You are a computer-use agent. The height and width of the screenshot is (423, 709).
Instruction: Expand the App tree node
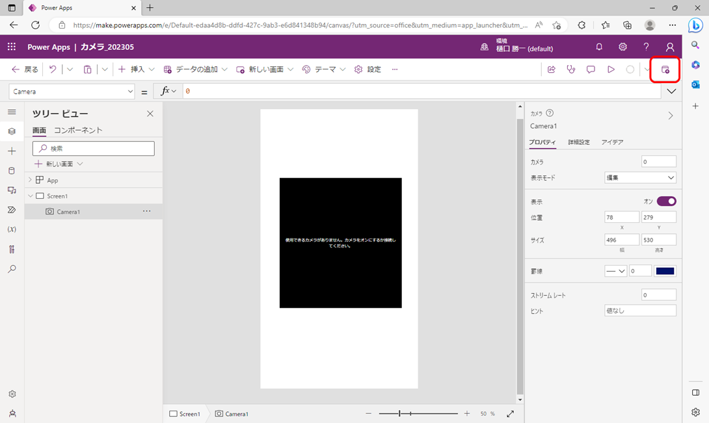31,180
